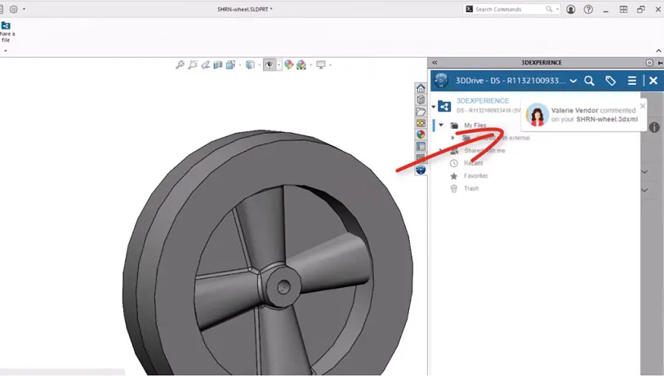Expand the upper chevron in the info strip
The width and height of the screenshot is (664, 376).
(644, 172)
